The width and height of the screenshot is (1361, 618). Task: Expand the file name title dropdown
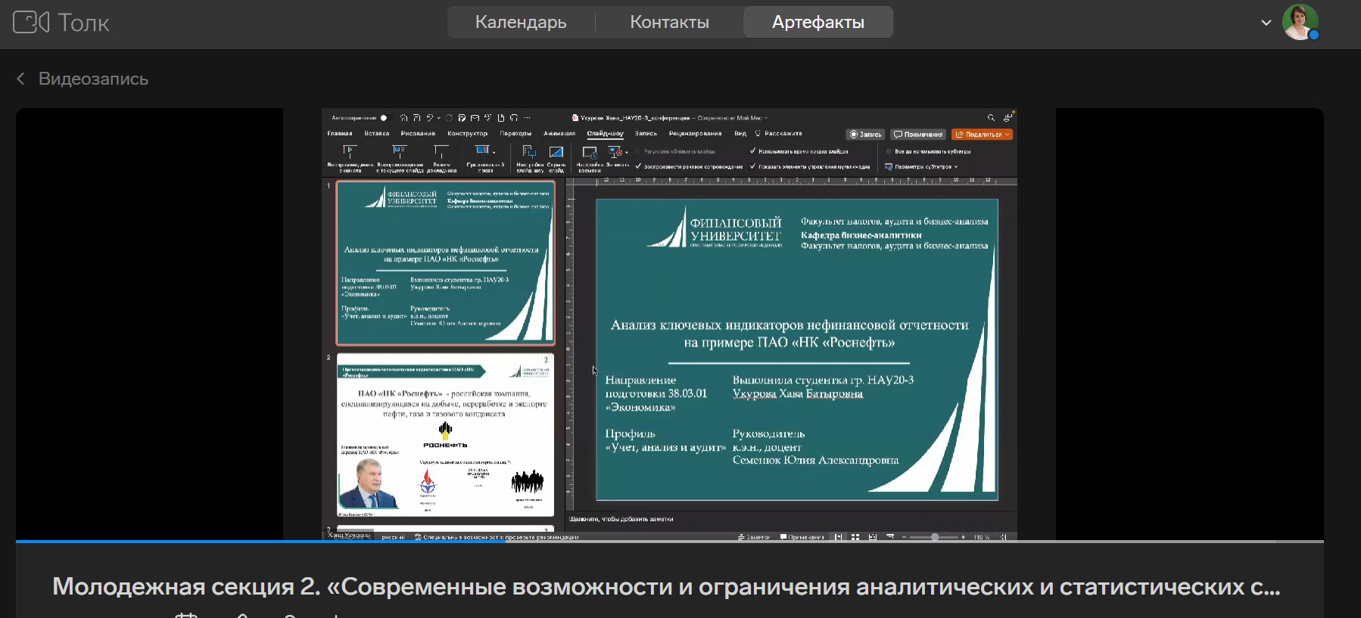point(766,118)
